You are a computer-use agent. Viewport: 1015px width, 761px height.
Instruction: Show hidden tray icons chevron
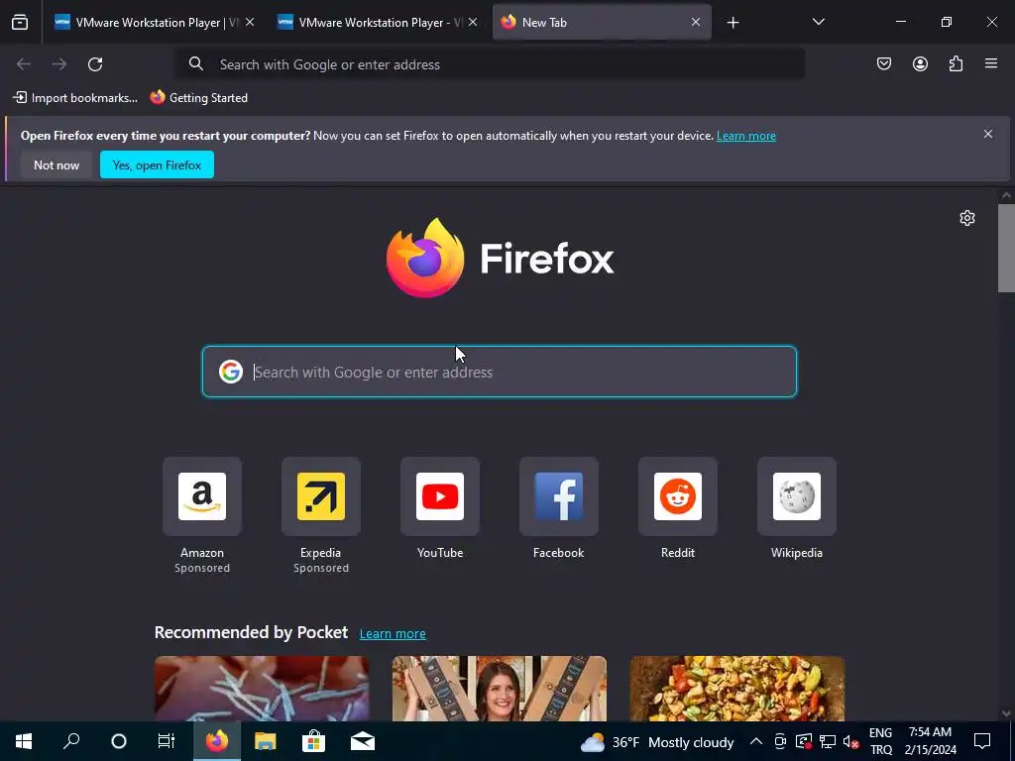click(756, 741)
